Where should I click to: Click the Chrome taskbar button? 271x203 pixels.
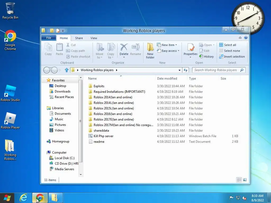point(40,198)
